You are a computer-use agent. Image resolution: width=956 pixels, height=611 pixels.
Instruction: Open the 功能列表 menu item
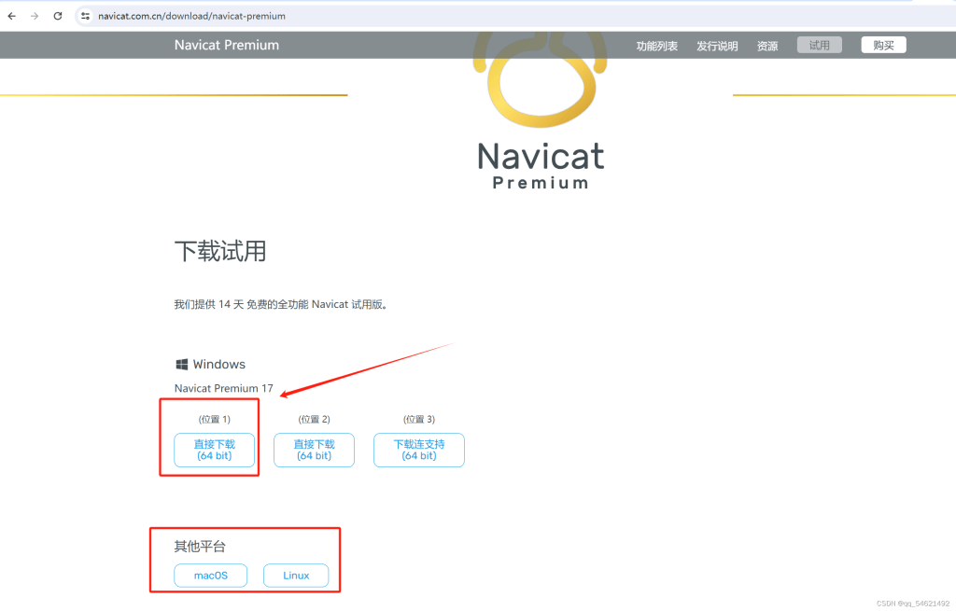pos(656,45)
